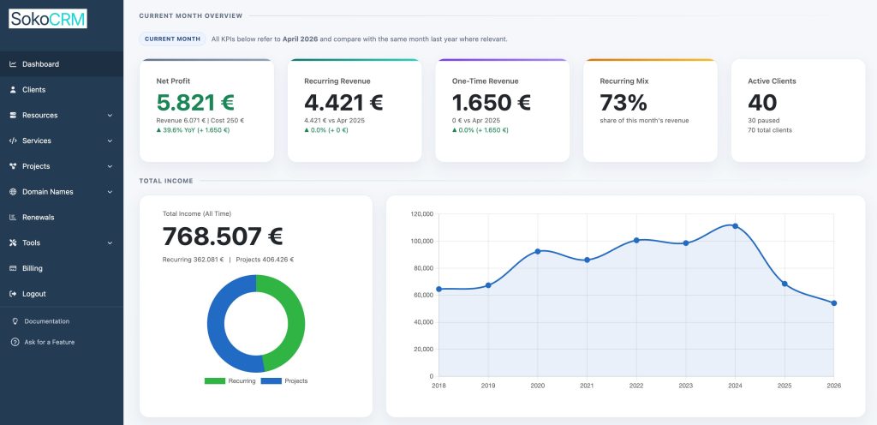Viewport: 877px width, 425px height.
Task: Click the One-Time Revenue value 1.650 €
Action: 491,102
